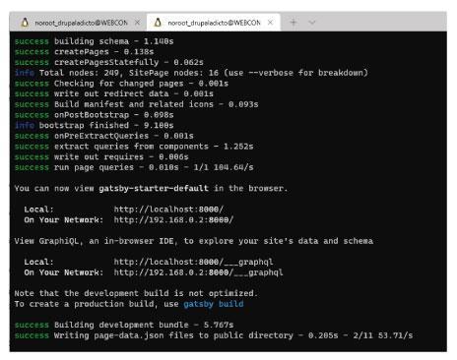The width and height of the screenshot is (457, 360).
Task: Select 'gatsby-starter-default' bold text
Action: pyautogui.click(x=154, y=188)
